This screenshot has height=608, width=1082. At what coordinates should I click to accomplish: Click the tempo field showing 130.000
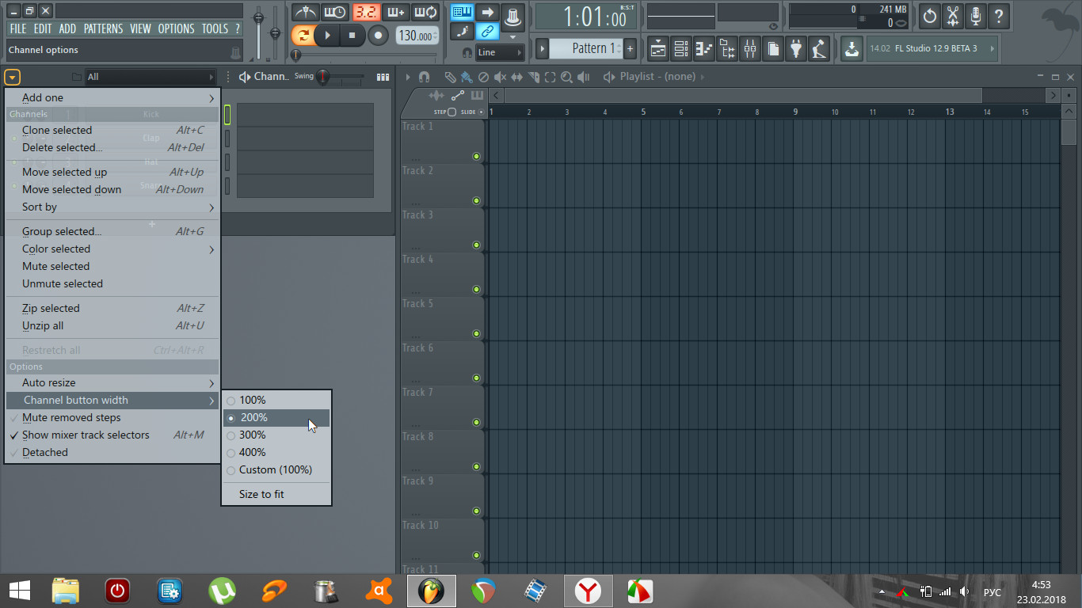coord(416,36)
